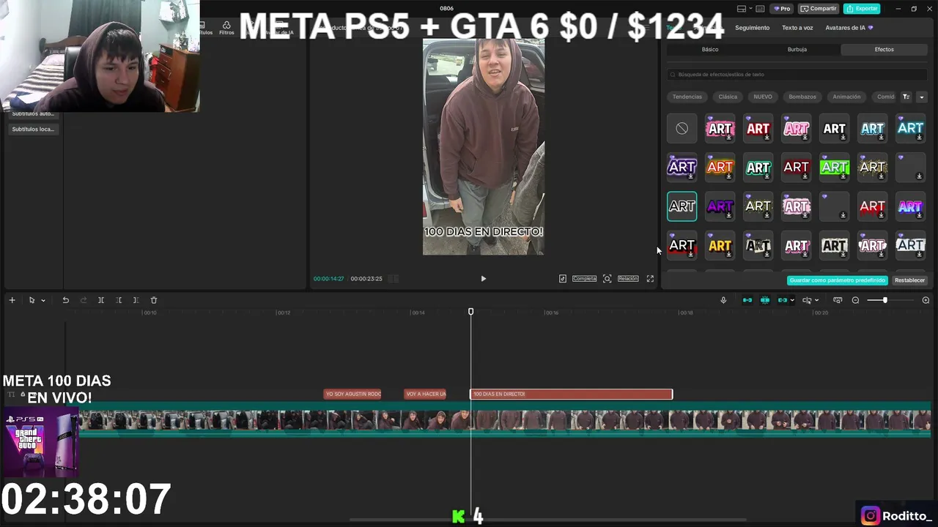Screen dimensions: 938x527
Task: Undo the last timeline action
Action: (65, 300)
